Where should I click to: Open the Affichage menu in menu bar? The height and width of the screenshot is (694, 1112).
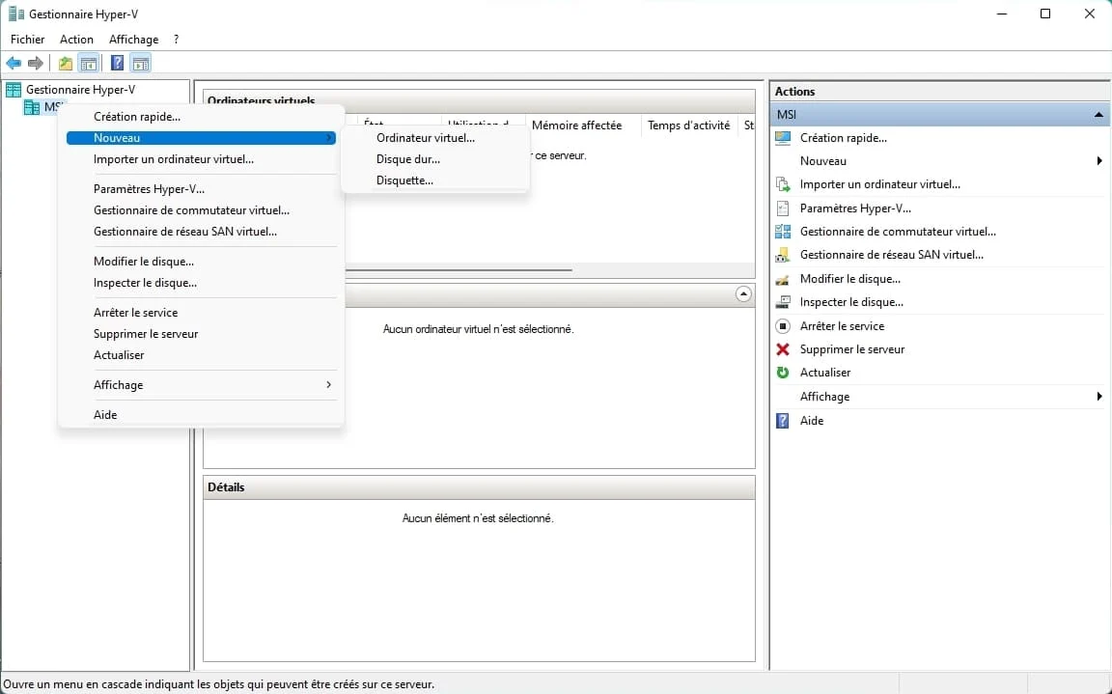[x=134, y=40]
